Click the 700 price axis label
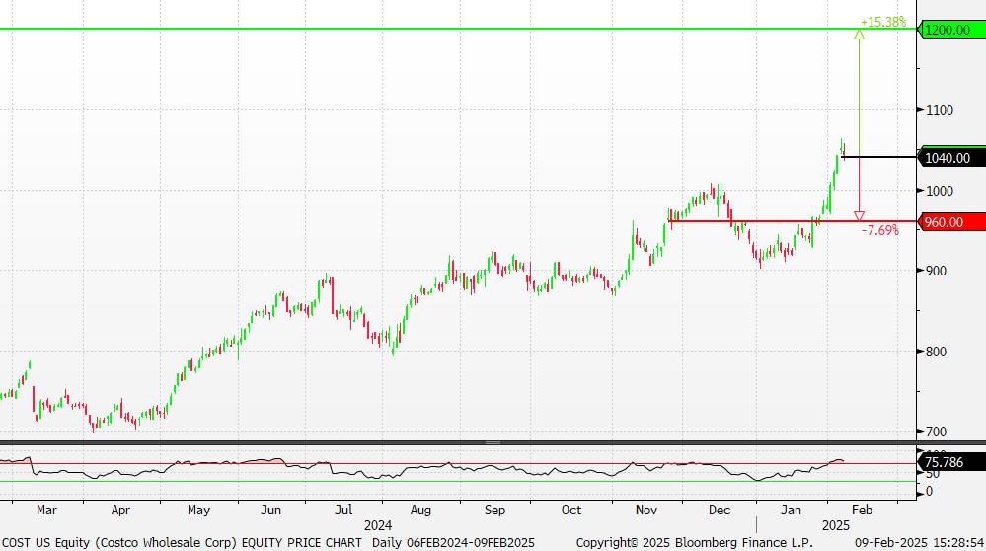This screenshot has width=986, height=551. (936, 433)
